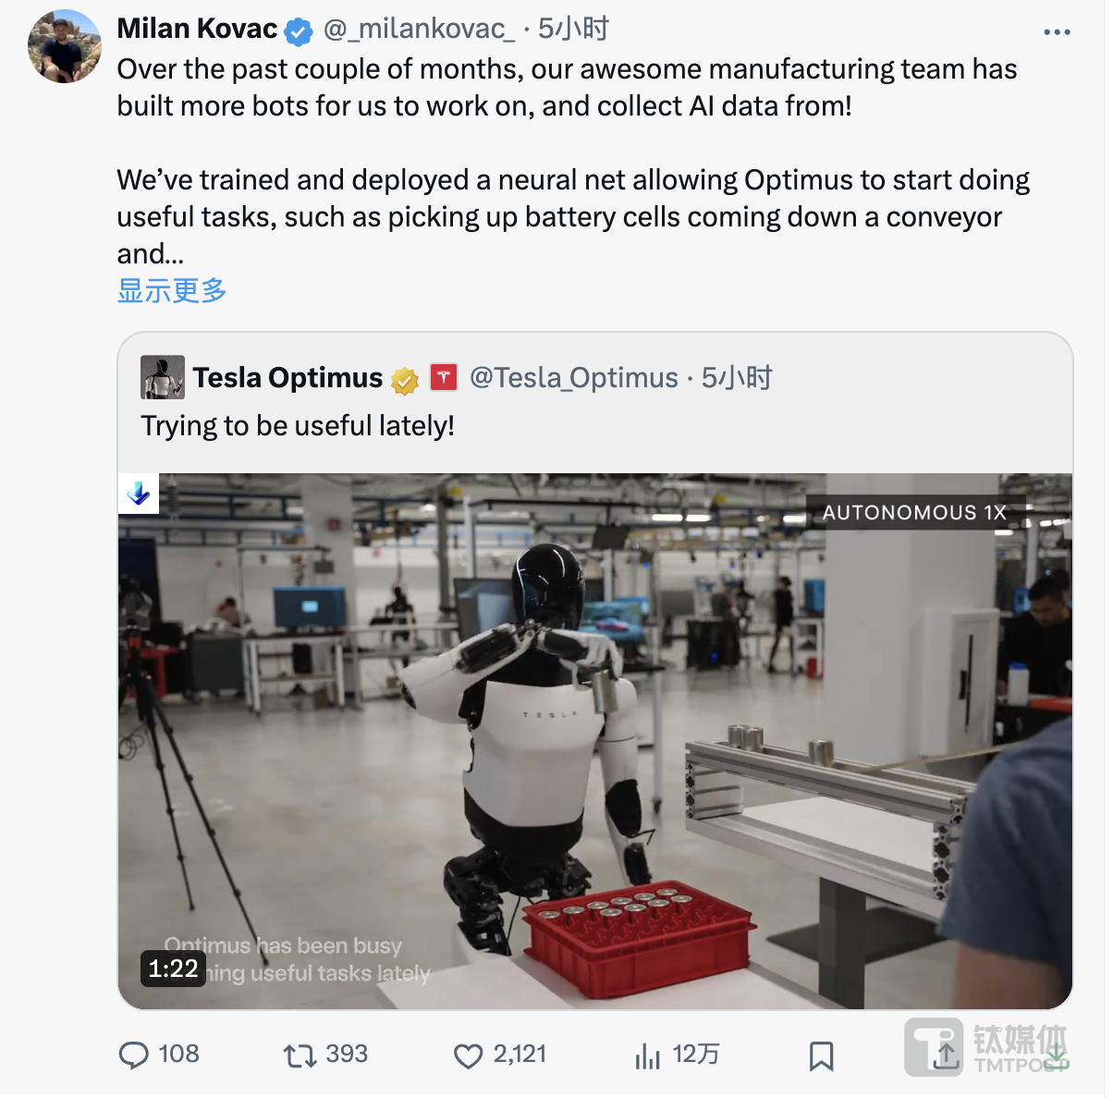Click Milan Kovac's profile avatar
Image resolution: width=1113 pixels, height=1098 pixels.
[65, 46]
